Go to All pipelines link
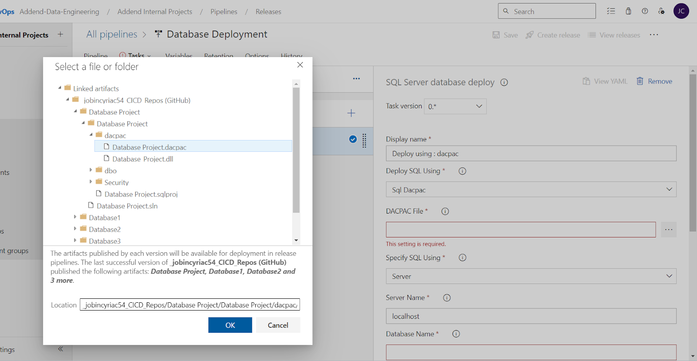This screenshot has width=697, height=361. 112,34
